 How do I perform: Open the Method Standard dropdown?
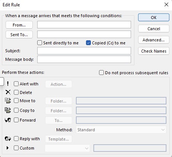click(121, 130)
